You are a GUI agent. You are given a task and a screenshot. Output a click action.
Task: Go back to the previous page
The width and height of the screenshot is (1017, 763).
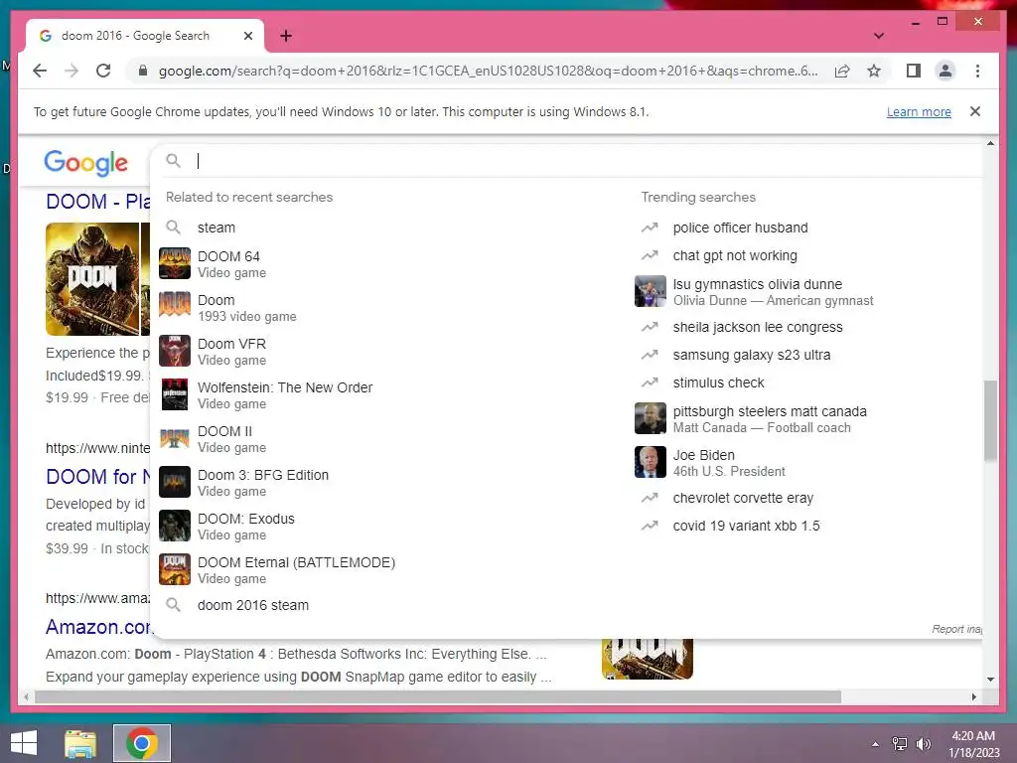coord(40,71)
